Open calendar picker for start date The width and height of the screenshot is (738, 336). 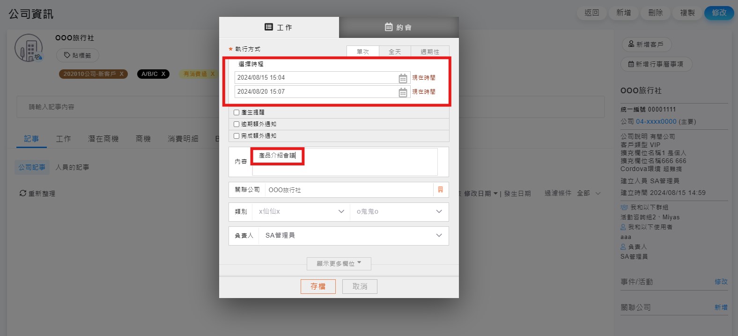[403, 78]
